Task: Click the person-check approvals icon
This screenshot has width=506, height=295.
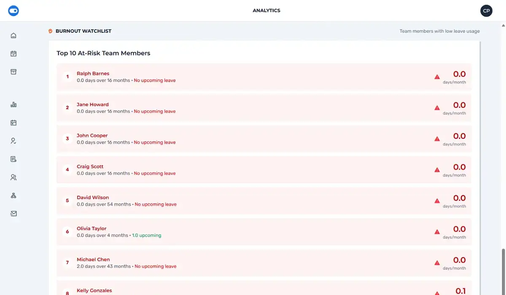Action: tap(13, 140)
